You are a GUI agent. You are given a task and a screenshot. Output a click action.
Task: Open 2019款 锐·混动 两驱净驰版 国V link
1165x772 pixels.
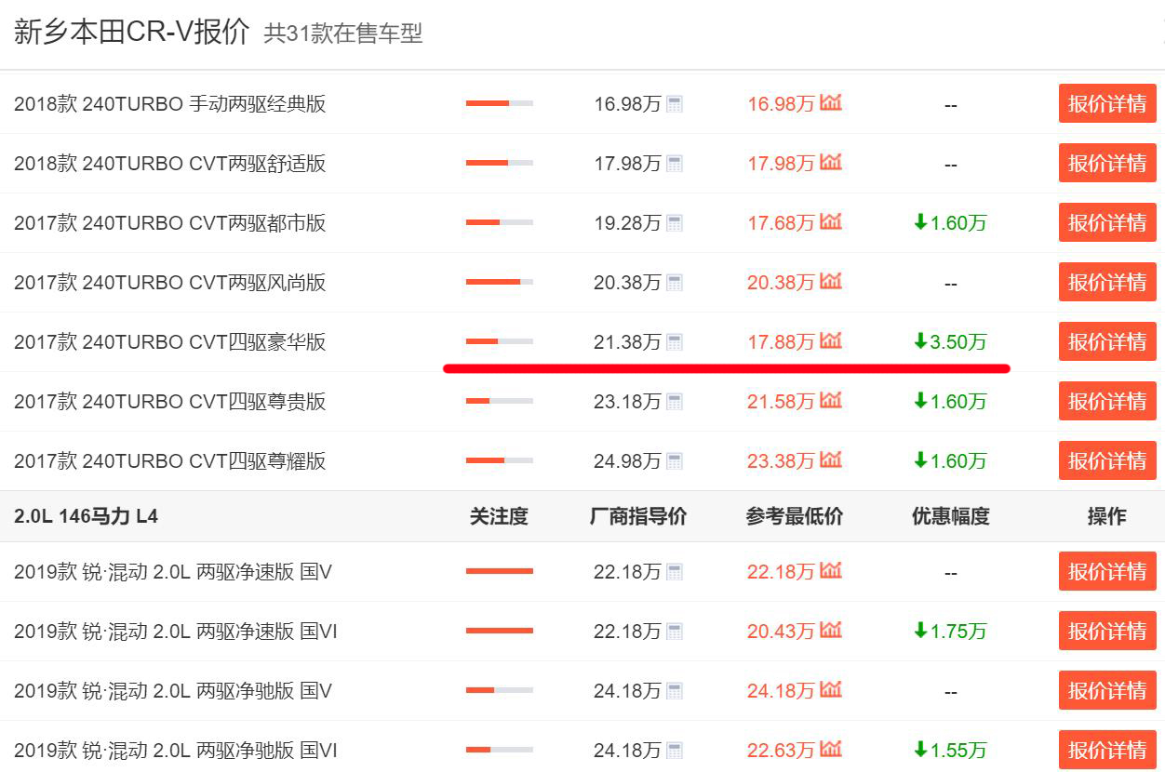coord(173,691)
